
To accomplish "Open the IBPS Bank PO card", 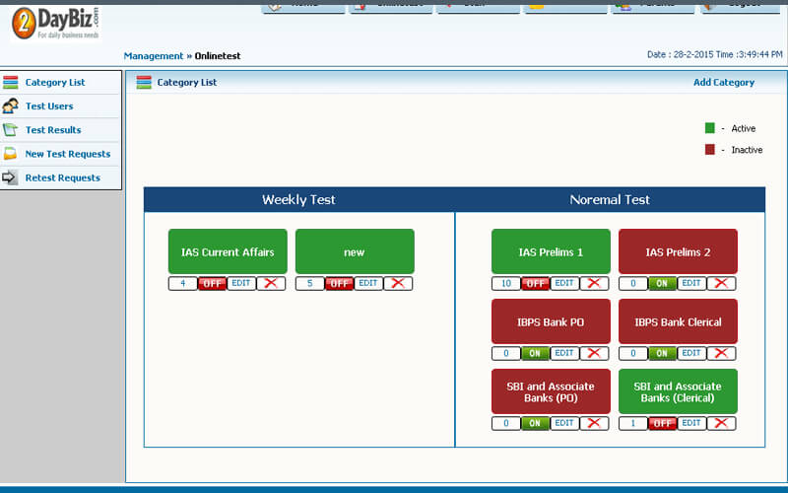I will pyautogui.click(x=551, y=321).
